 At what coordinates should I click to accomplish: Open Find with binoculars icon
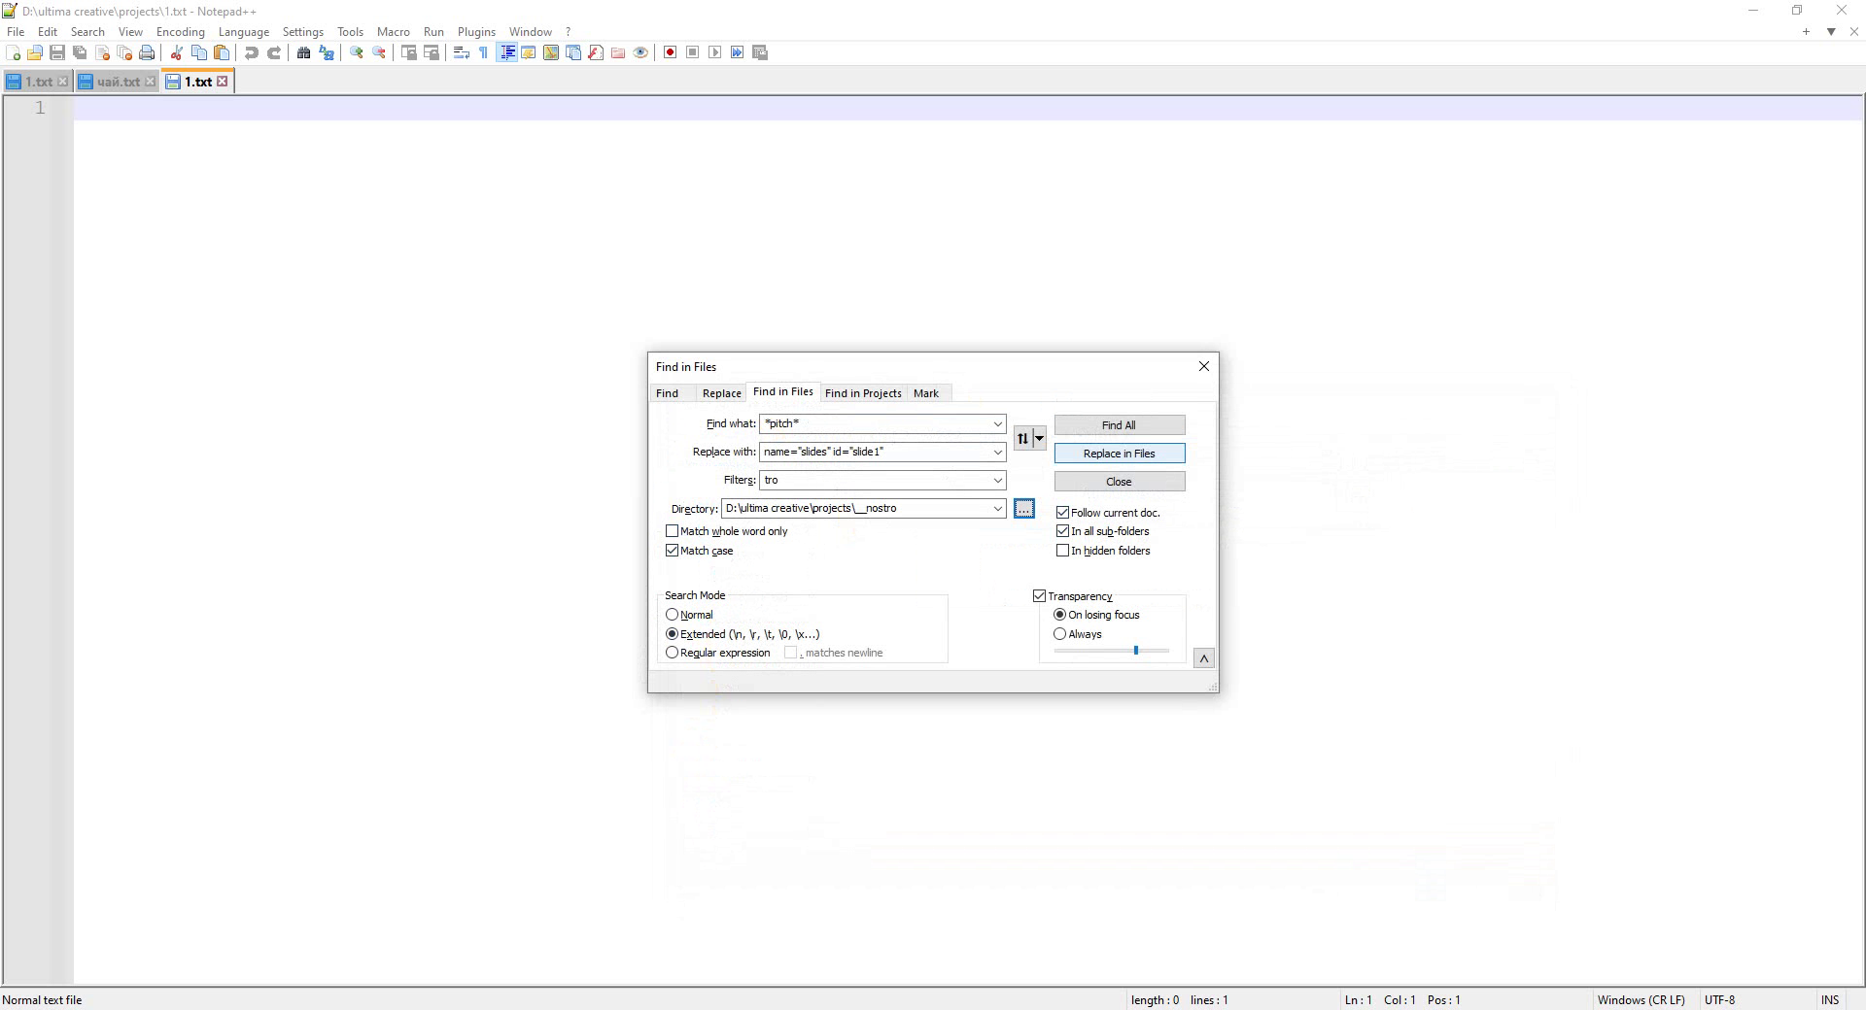coord(304,52)
